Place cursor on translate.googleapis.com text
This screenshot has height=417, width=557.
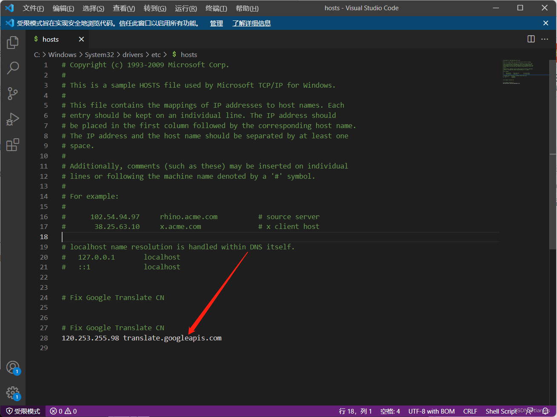pyautogui.click(x=172, y=338)
